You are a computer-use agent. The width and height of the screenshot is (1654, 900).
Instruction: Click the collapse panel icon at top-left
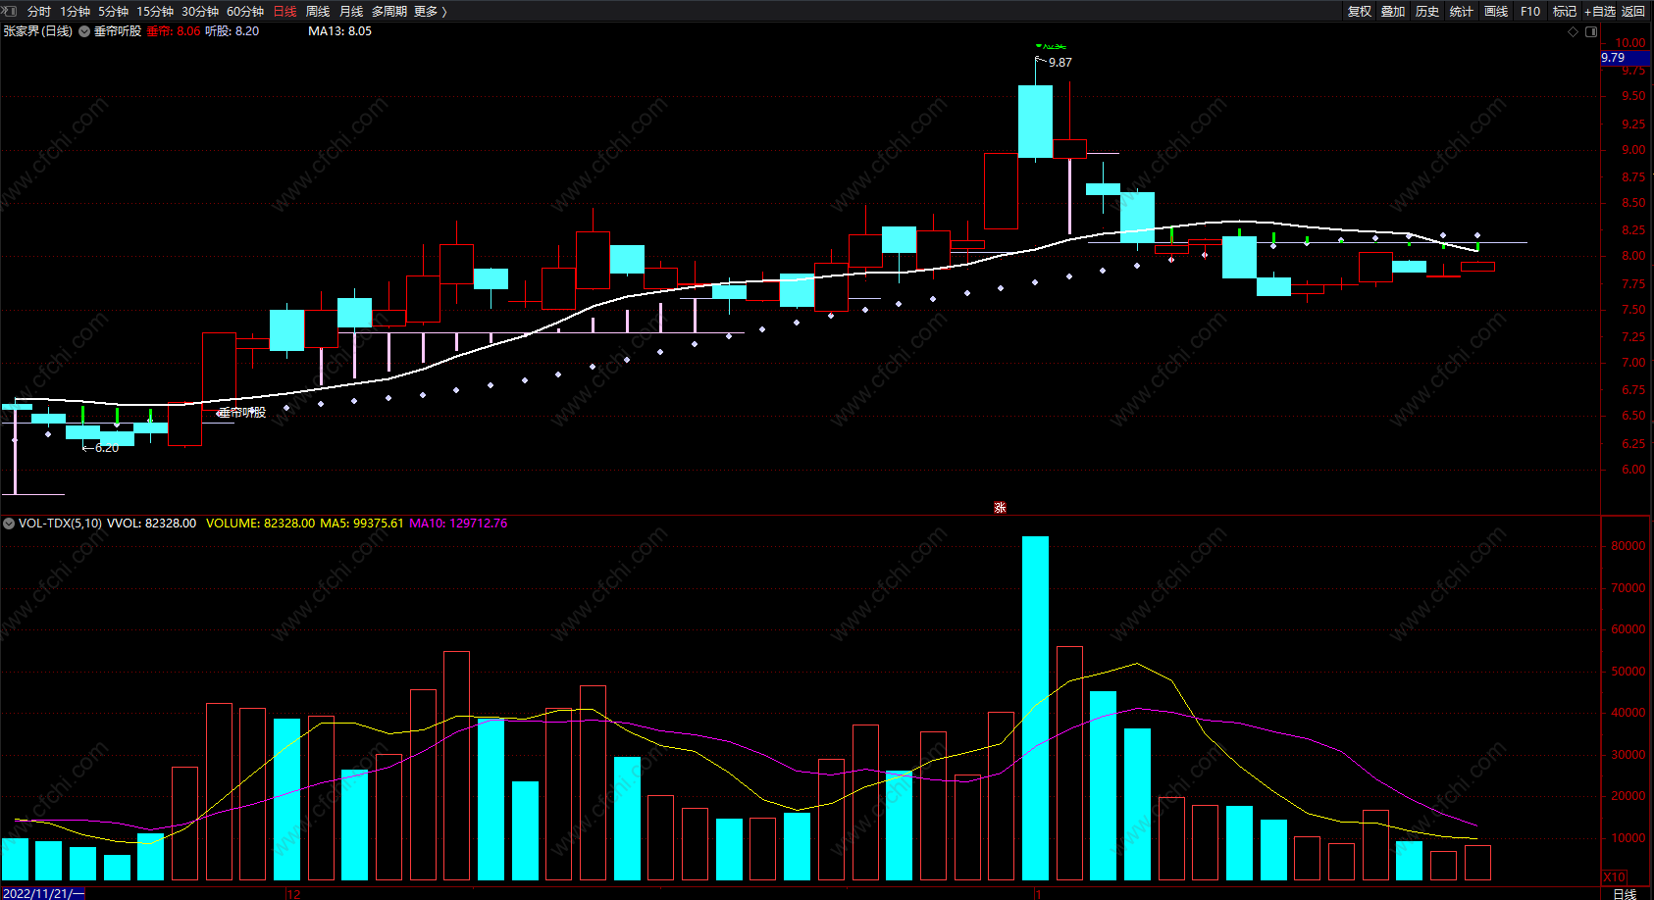click(11, 11)
